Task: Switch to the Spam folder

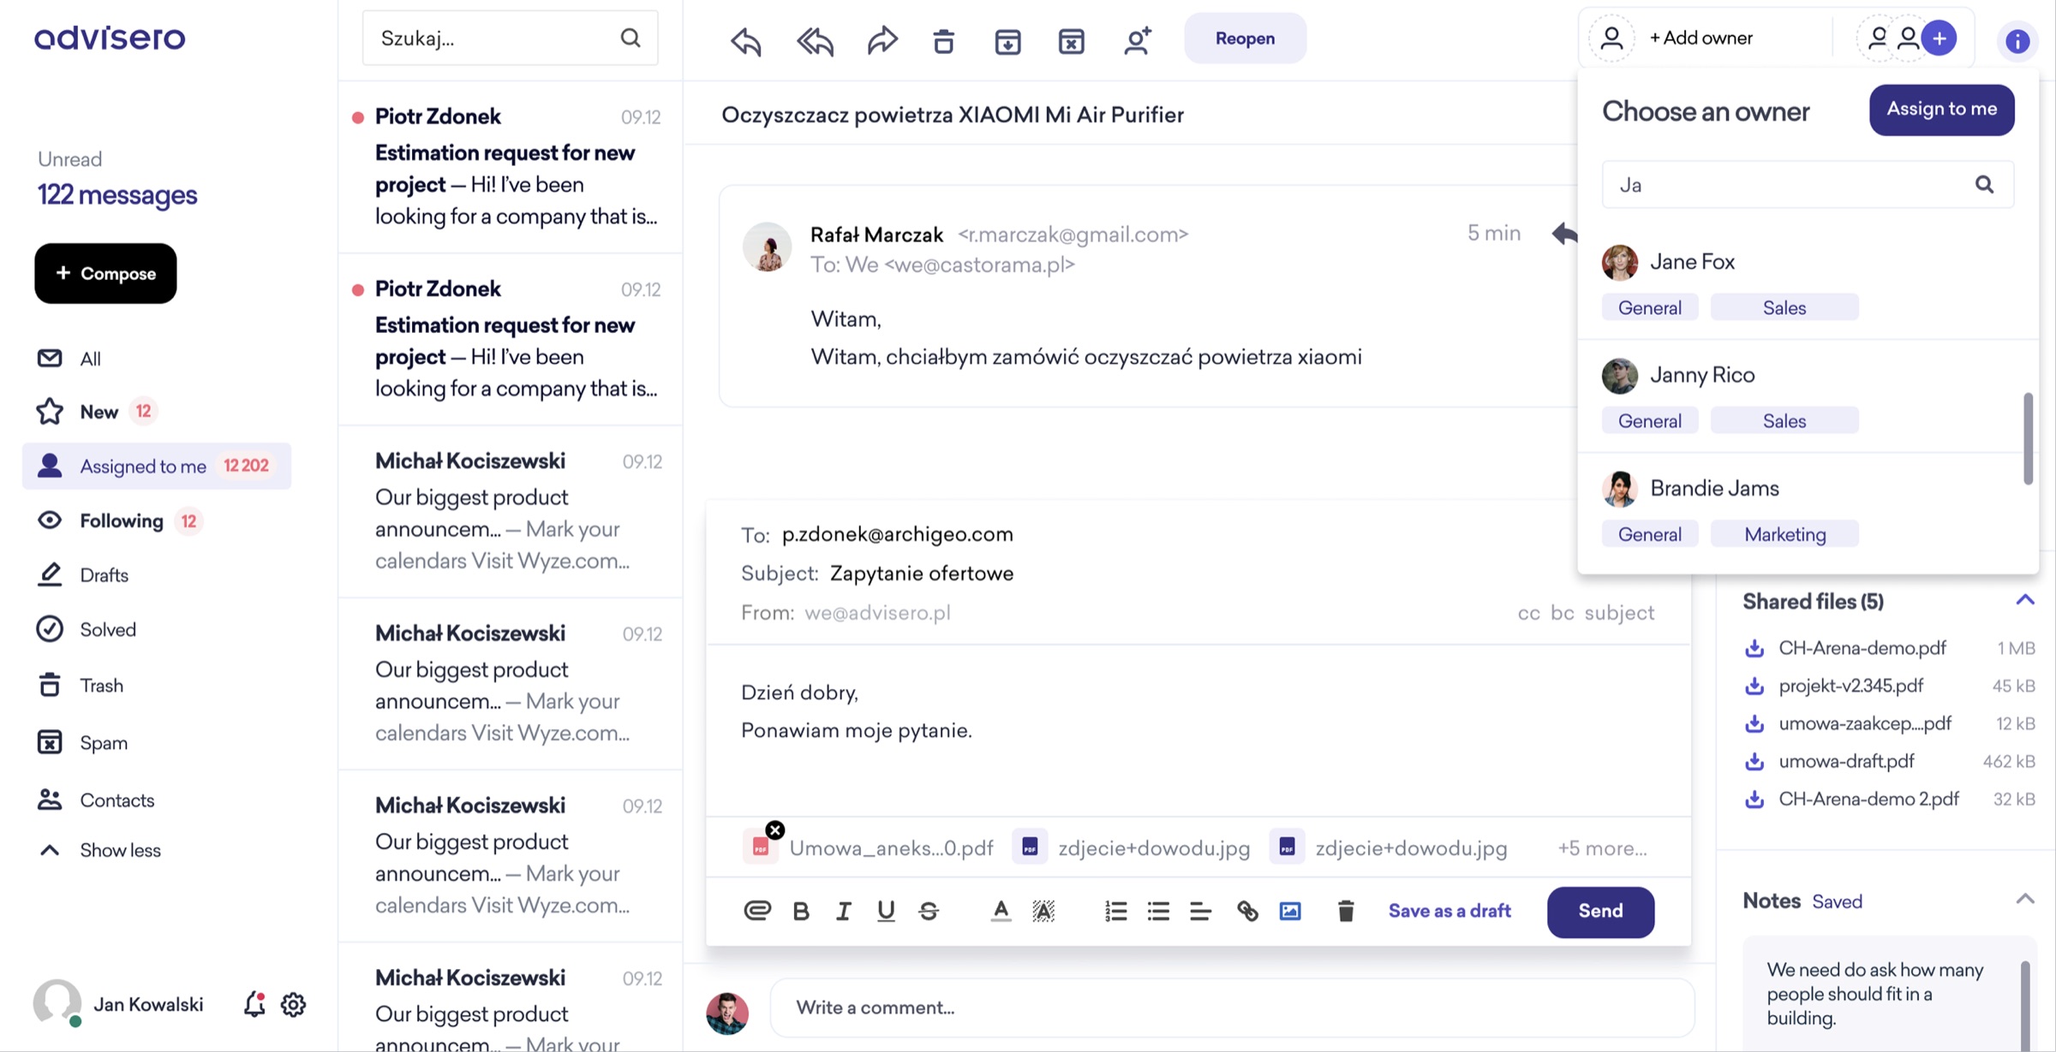Action: pyautogui.click(x=104, y=742)
